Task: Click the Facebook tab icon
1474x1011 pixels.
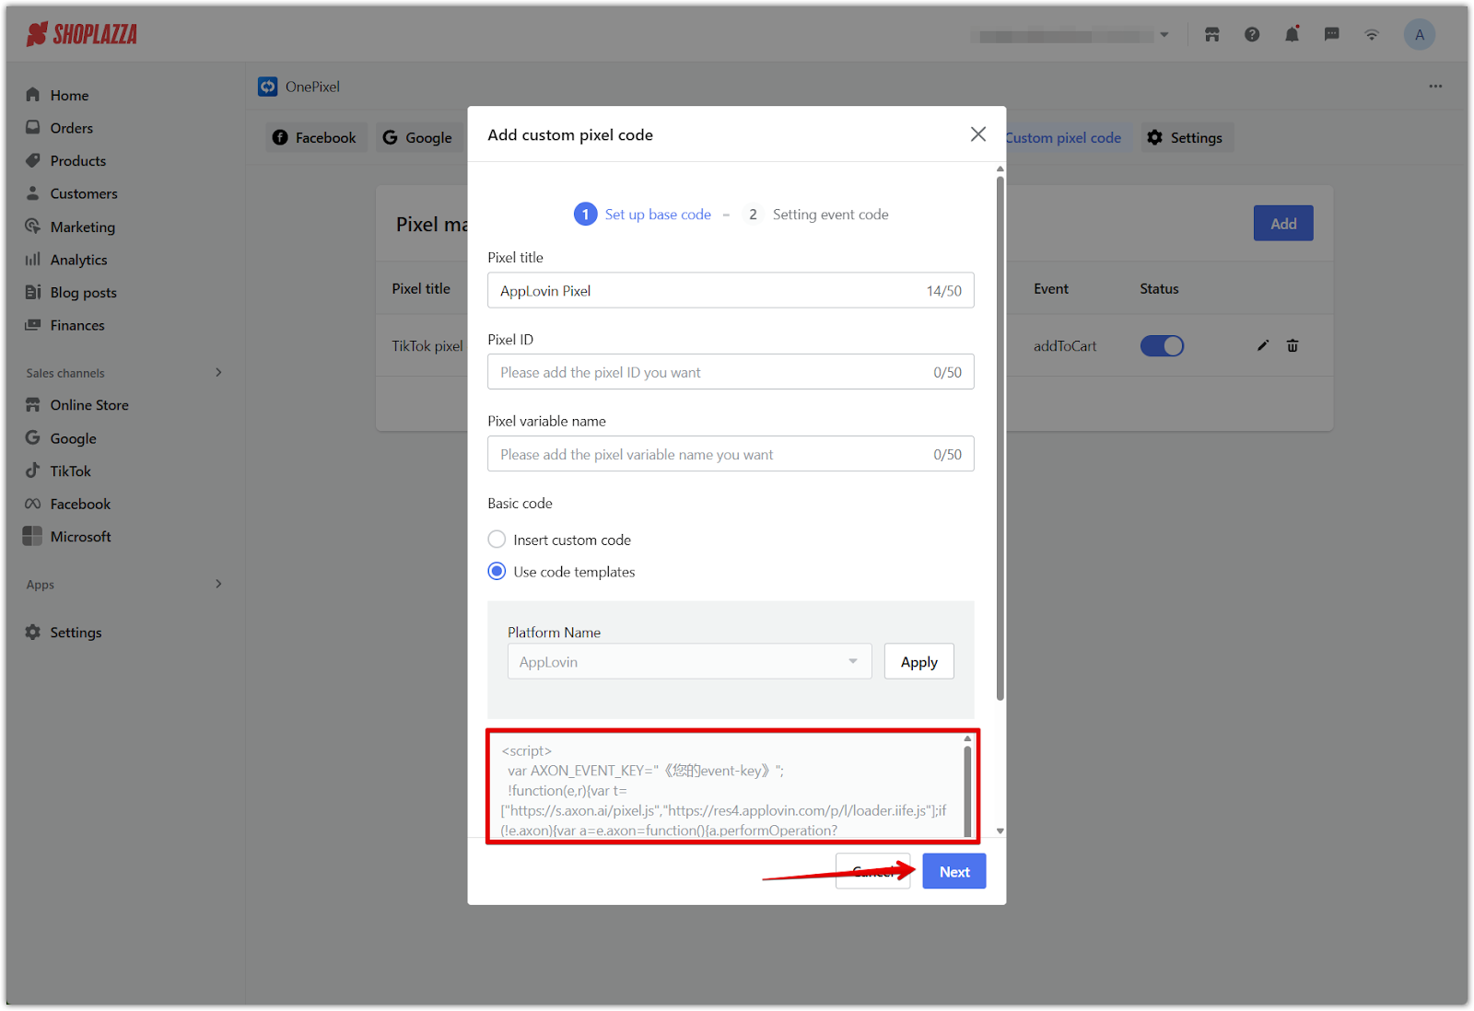Action: click(x=280, y=137)
